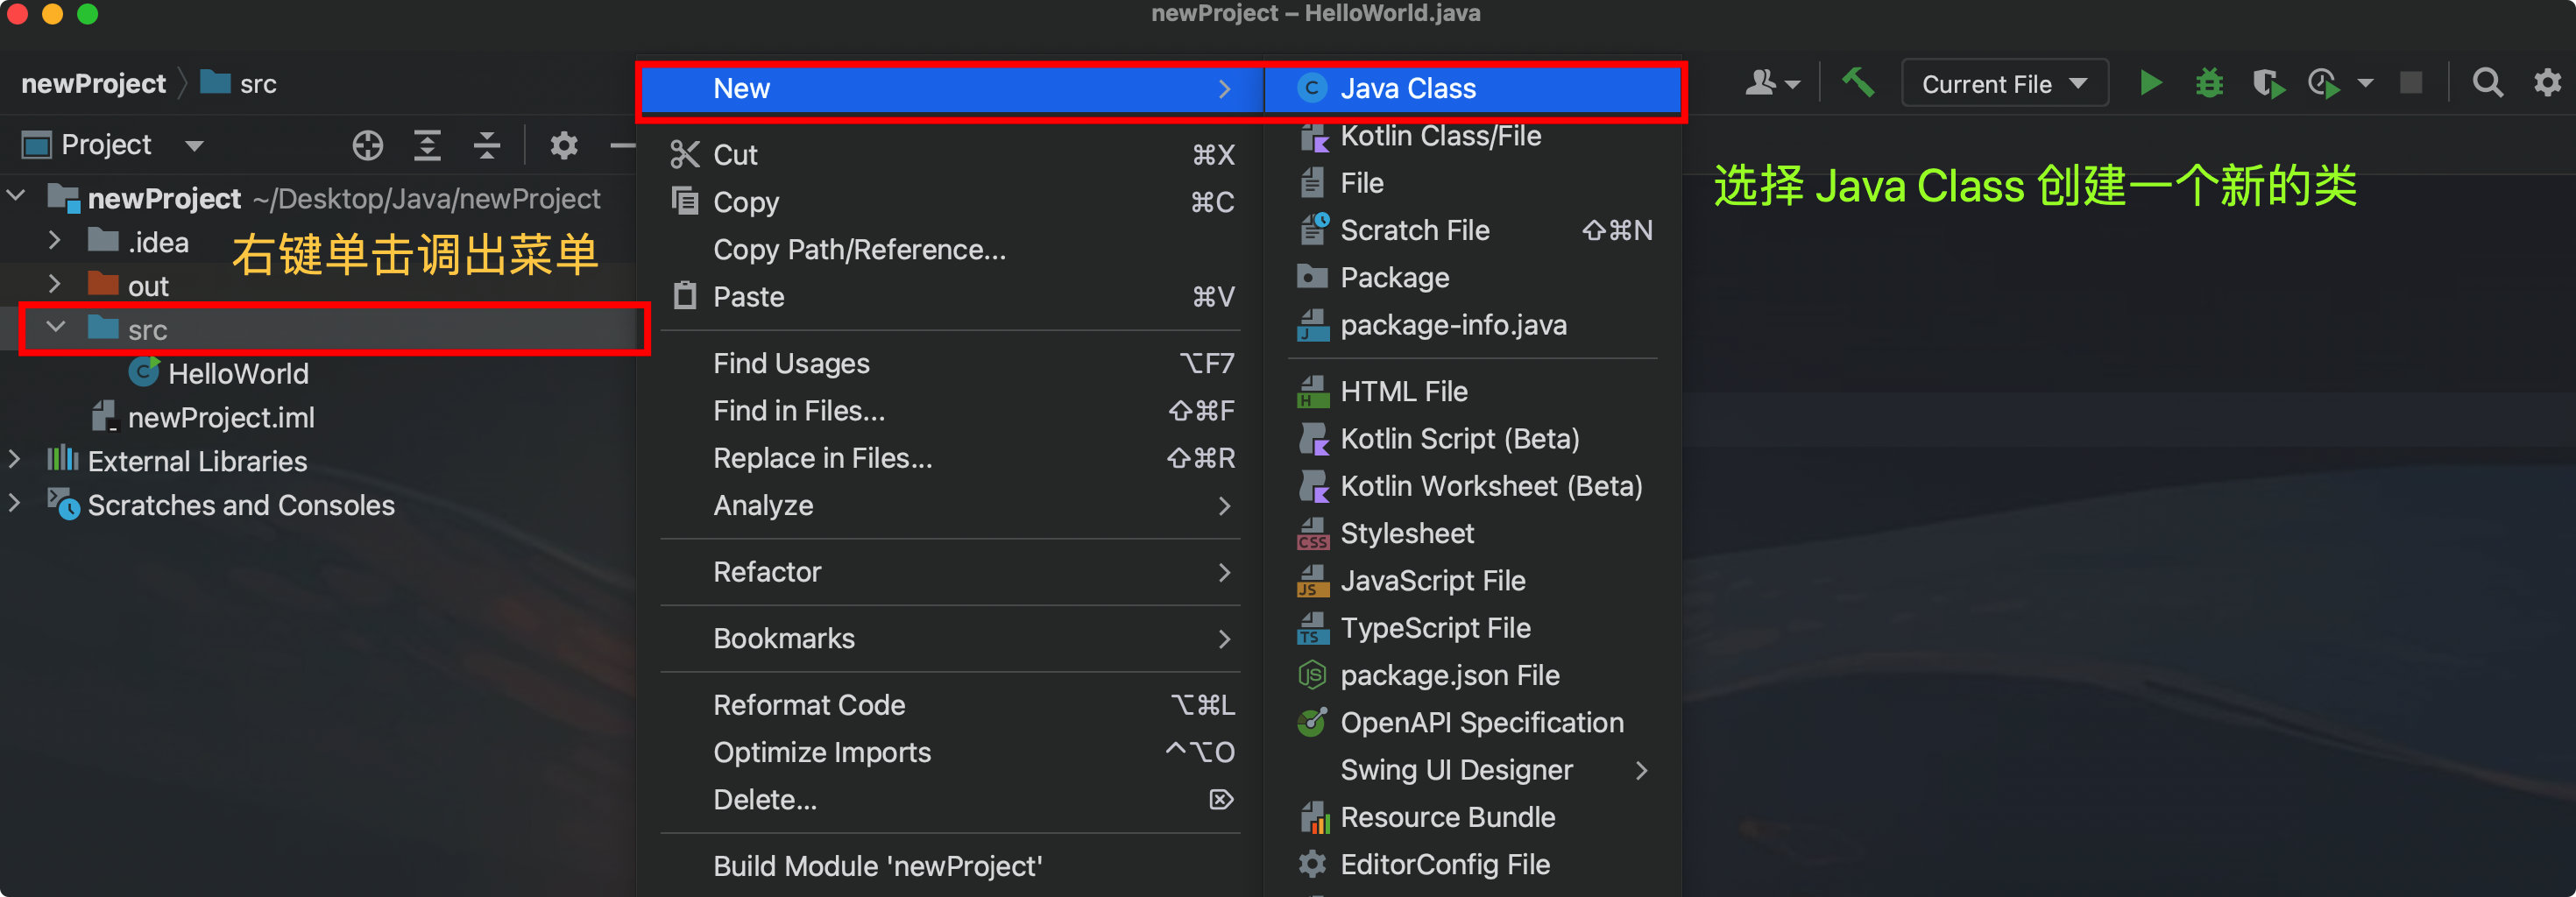Collapse the newProject root node
The image size is (2576, 897).
(16, 196)
